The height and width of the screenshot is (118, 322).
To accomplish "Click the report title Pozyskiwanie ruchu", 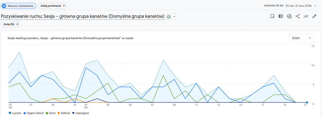I will tap(83, 16).
